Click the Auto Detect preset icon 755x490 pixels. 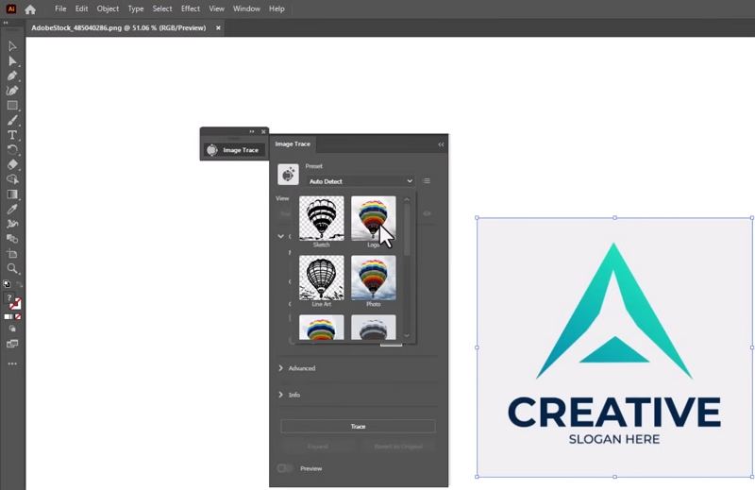coord(288,175)
